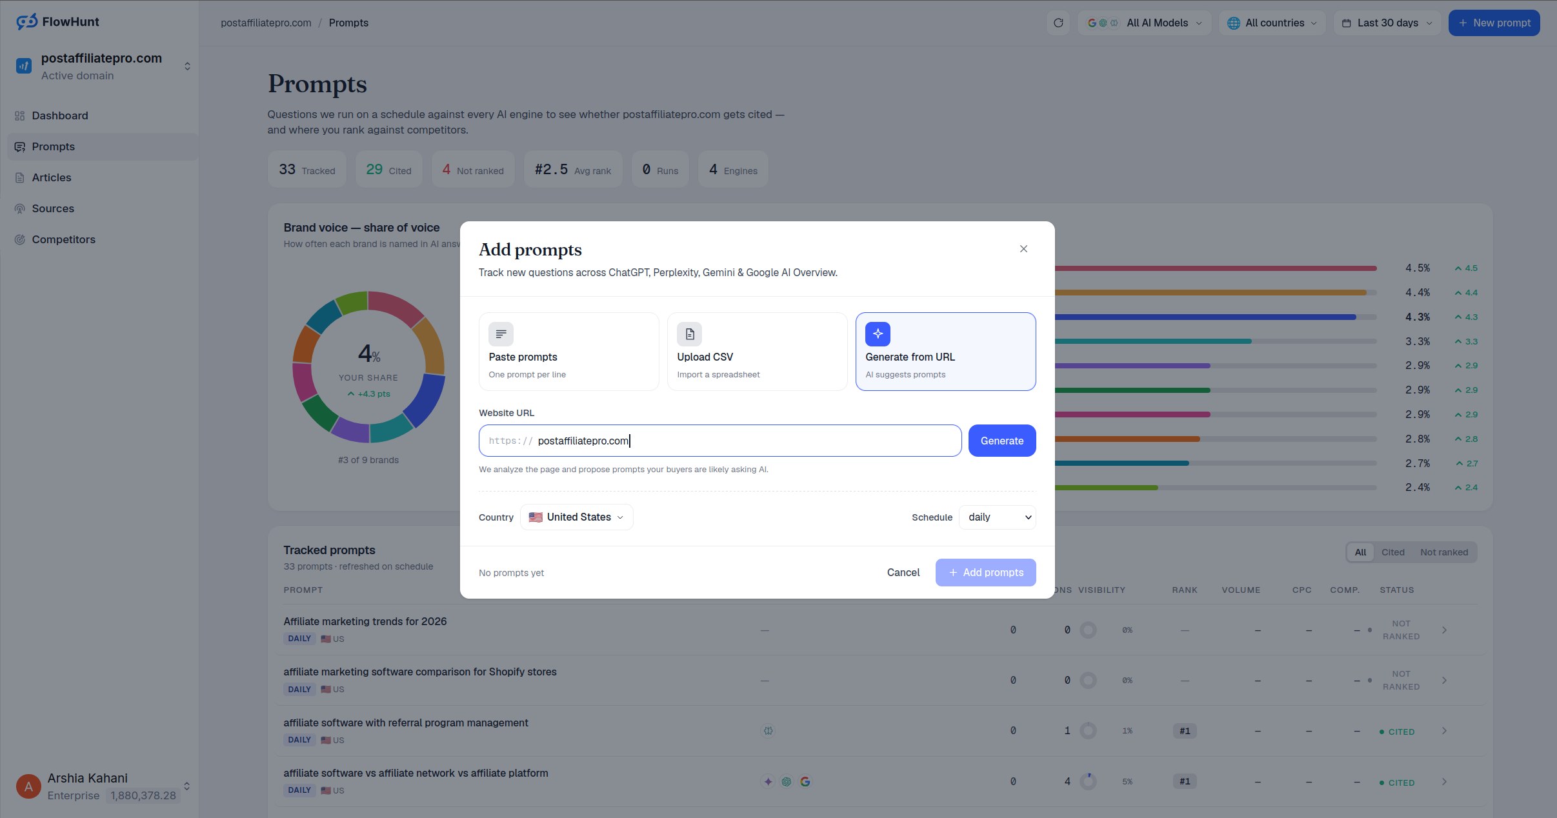Expand the Arshia Kahani account menu
The height and width of the screenshot is (818, 1557).
(x=186, y=786)
